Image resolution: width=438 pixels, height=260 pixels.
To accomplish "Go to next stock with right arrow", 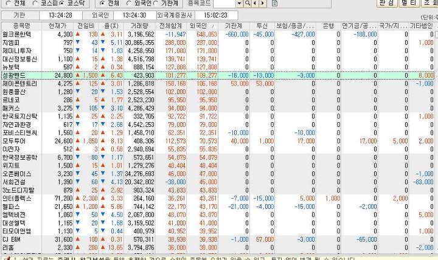I will click(x=263, y=4).
